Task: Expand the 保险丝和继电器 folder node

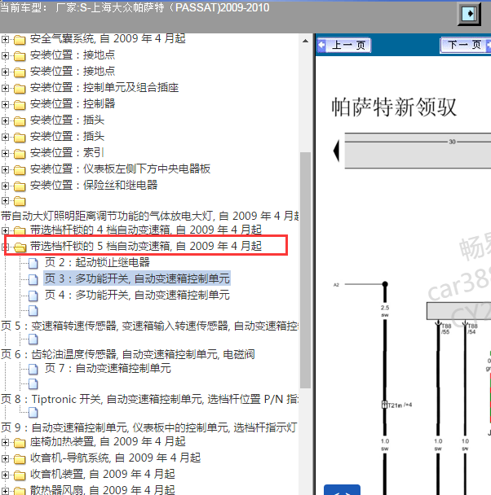Action: (5, 186)
